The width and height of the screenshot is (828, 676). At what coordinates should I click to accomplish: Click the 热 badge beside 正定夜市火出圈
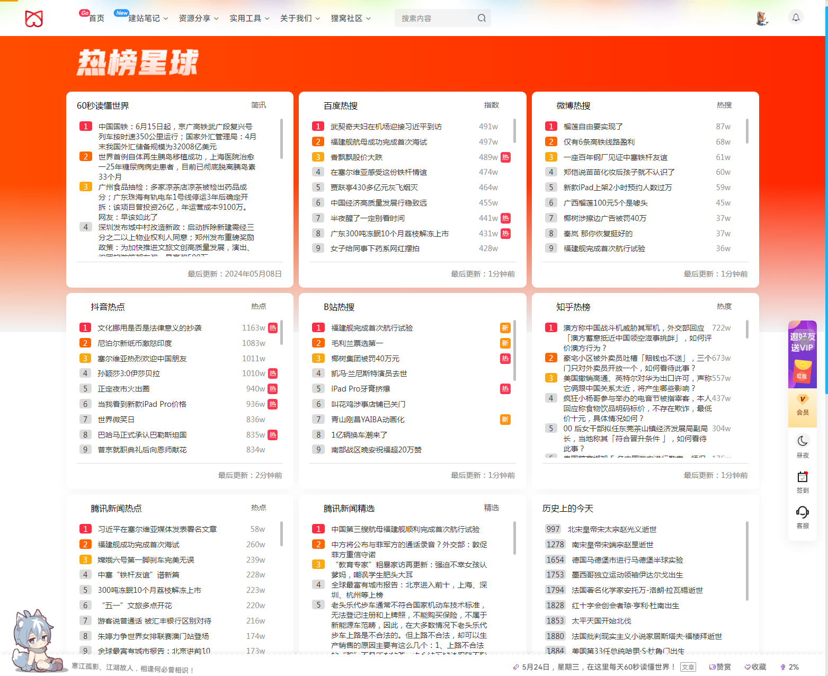[x=272, y=389]
